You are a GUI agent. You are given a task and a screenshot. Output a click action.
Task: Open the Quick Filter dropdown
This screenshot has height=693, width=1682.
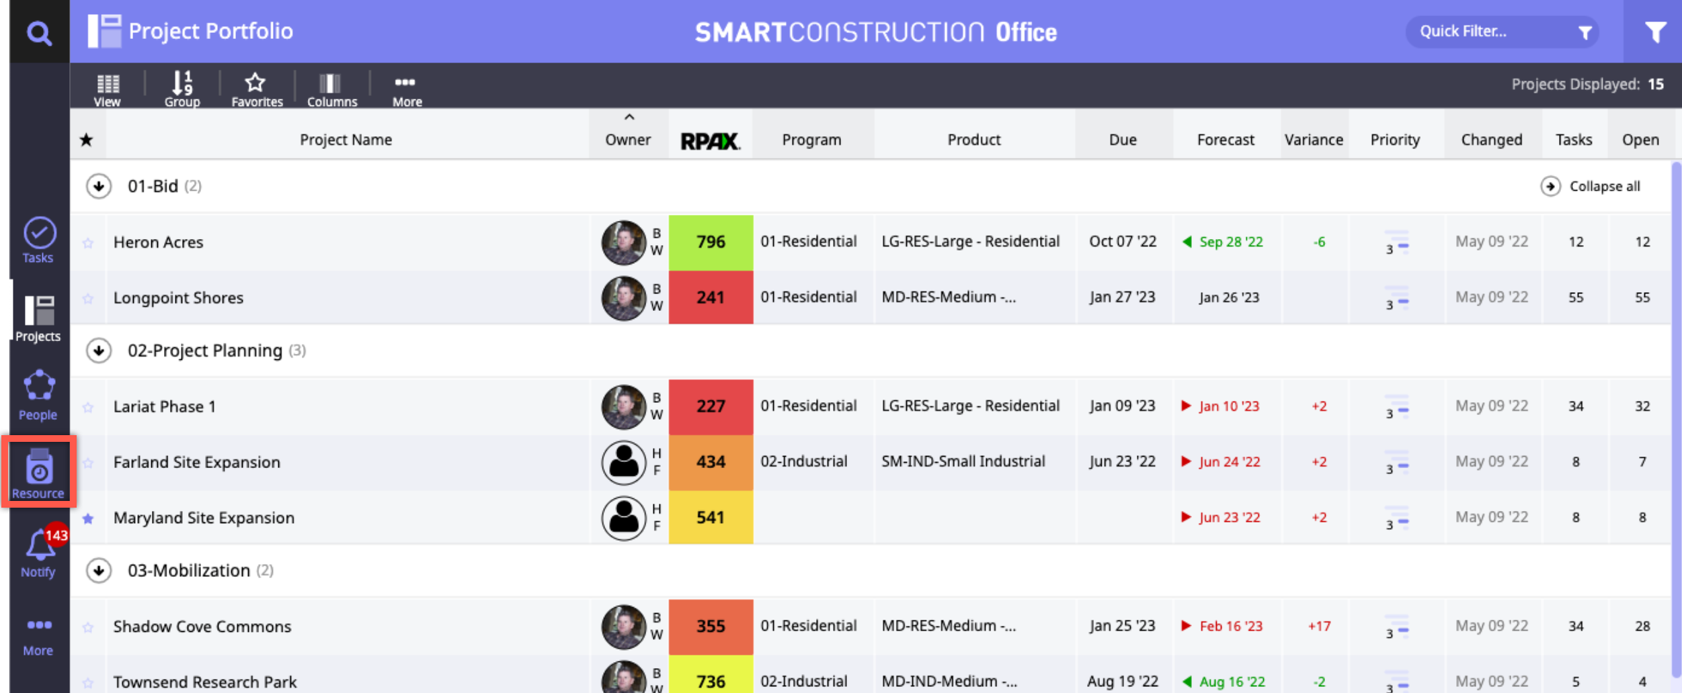[x=1503, y=32]
